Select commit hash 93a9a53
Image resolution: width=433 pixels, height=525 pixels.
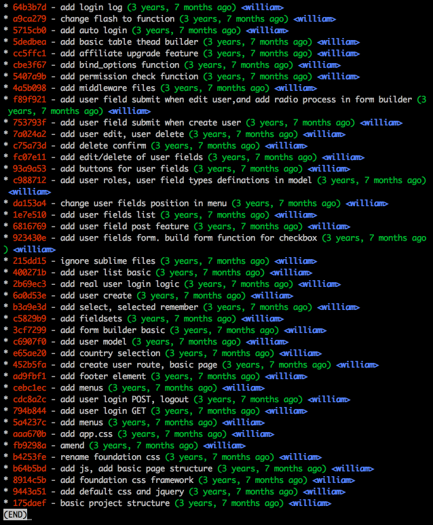coord(29,168)
